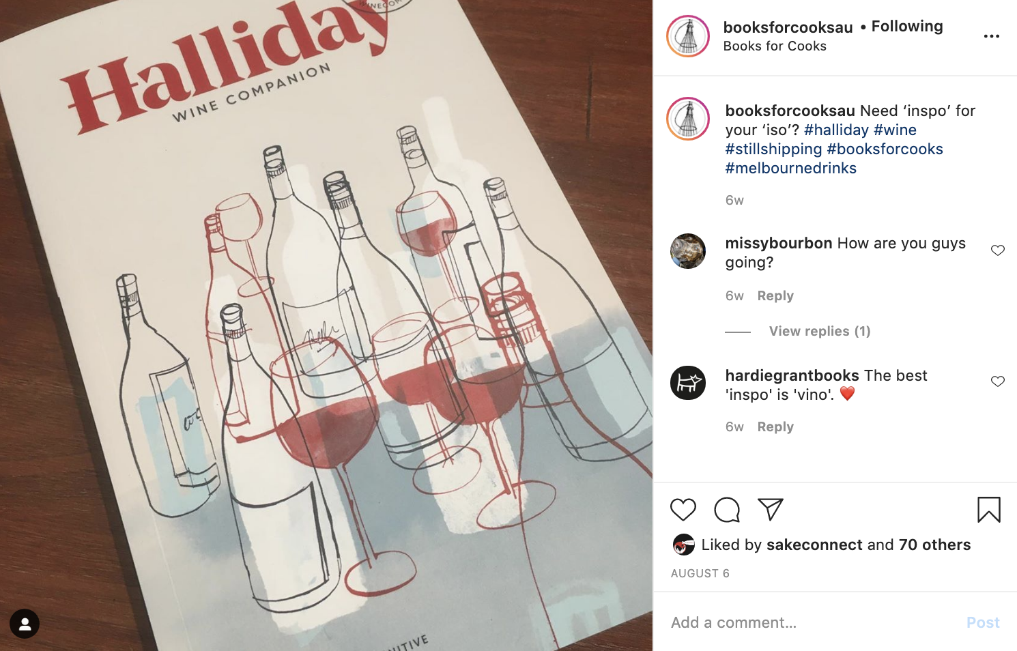This screenshot has height=651, width=1017.
Task: Open booksforcooksau header profile picture
Action: tap(688, 36)
